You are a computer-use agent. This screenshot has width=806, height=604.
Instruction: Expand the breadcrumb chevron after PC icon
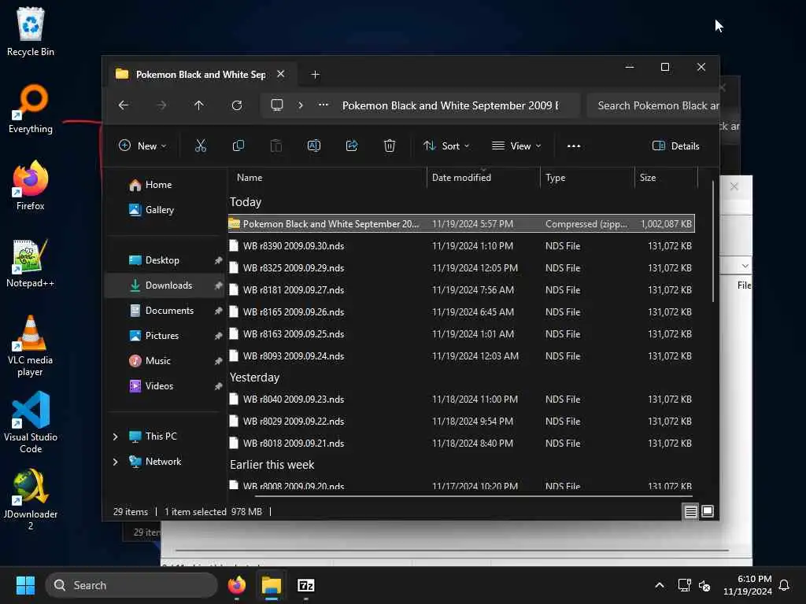(x=300, y=105)
